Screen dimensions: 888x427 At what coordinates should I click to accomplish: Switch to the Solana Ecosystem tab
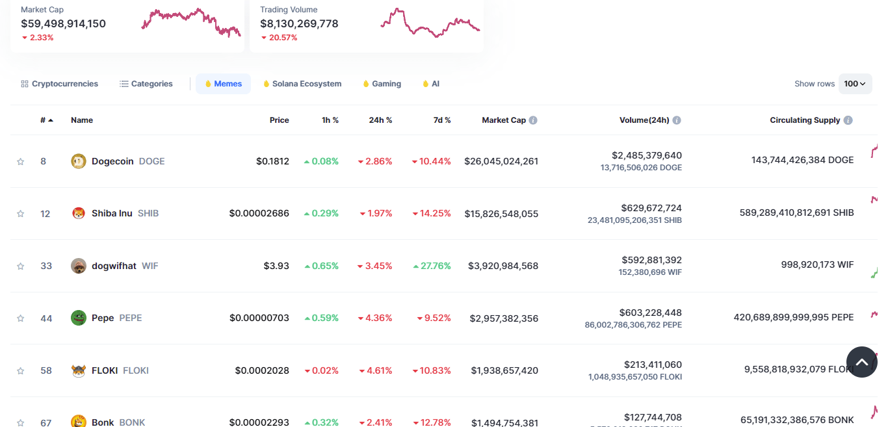[302, 84]
